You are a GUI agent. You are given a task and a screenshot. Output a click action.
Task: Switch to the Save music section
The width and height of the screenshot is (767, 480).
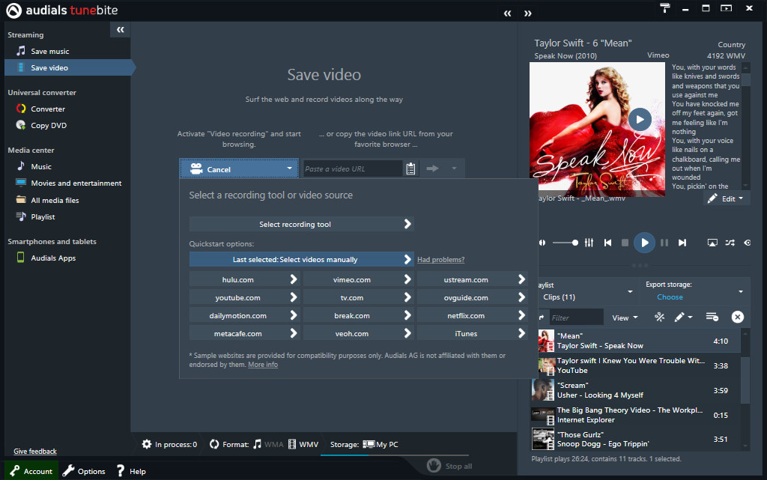pos(51,50)
